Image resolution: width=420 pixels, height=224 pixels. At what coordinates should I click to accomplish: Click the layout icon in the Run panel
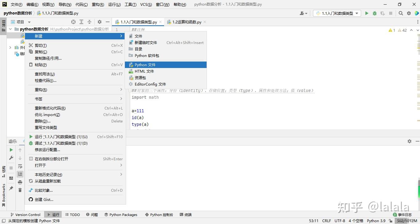click(11, 178)
